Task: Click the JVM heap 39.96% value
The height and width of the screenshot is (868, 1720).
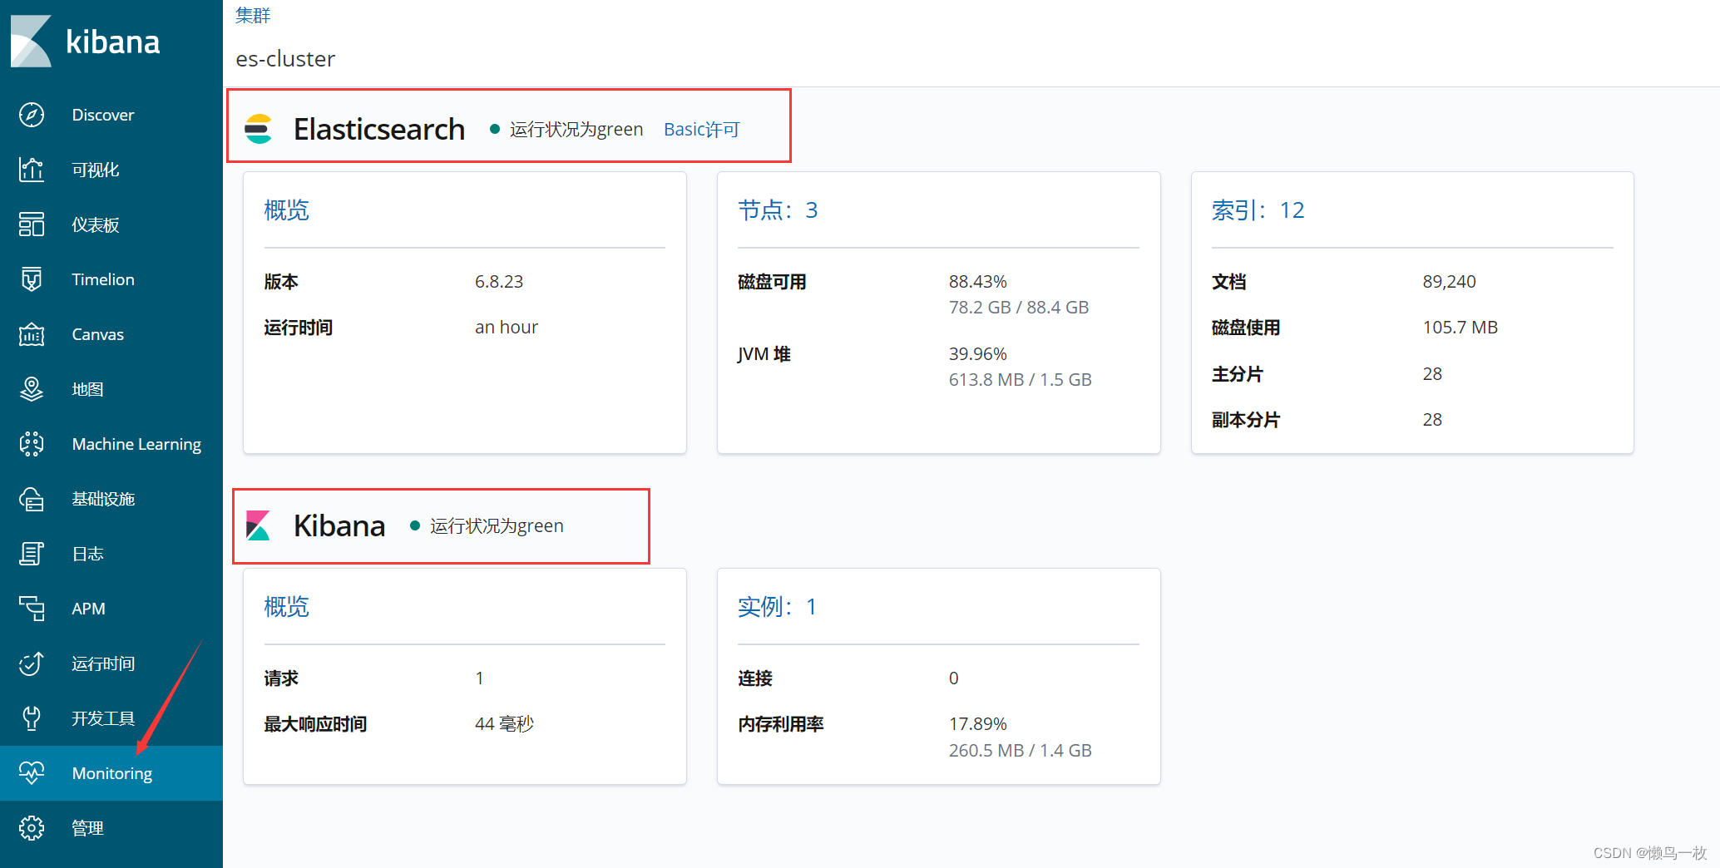Action: 978,353
